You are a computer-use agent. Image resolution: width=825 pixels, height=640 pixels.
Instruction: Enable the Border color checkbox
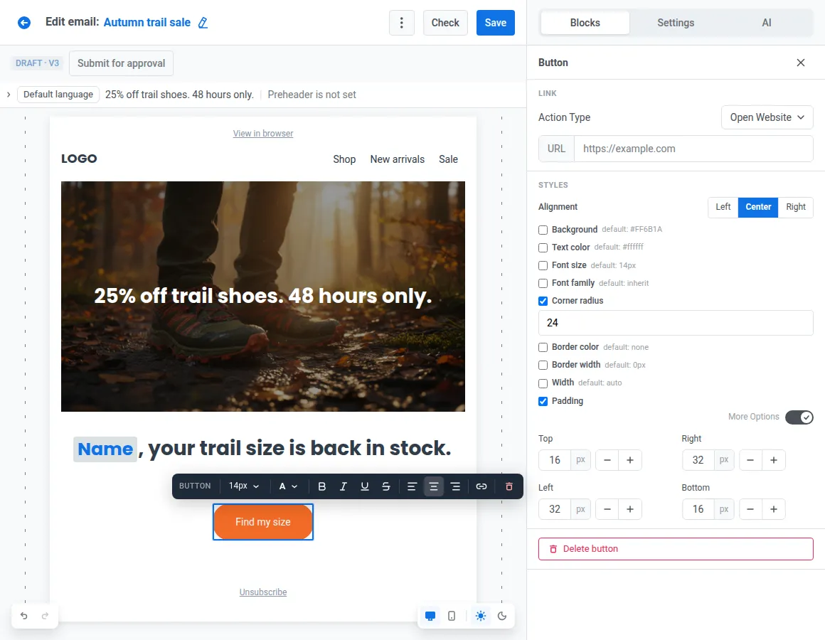coord(543,347)
